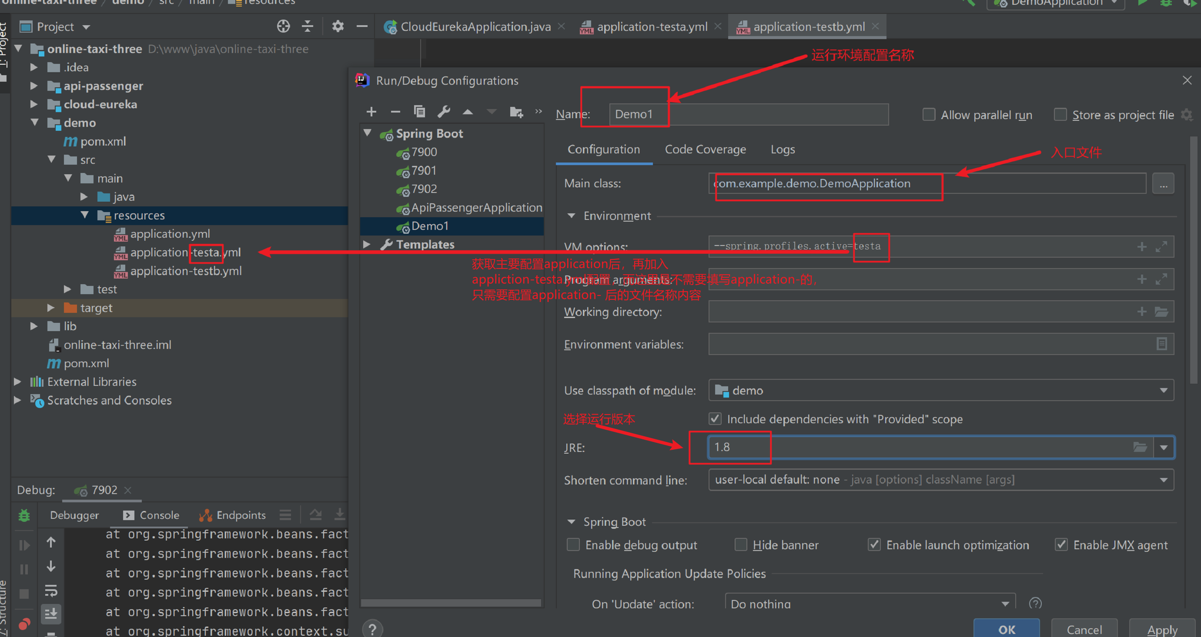
Task: Toggle the Hide banner checkbox
Action: [x=741, y=544]
